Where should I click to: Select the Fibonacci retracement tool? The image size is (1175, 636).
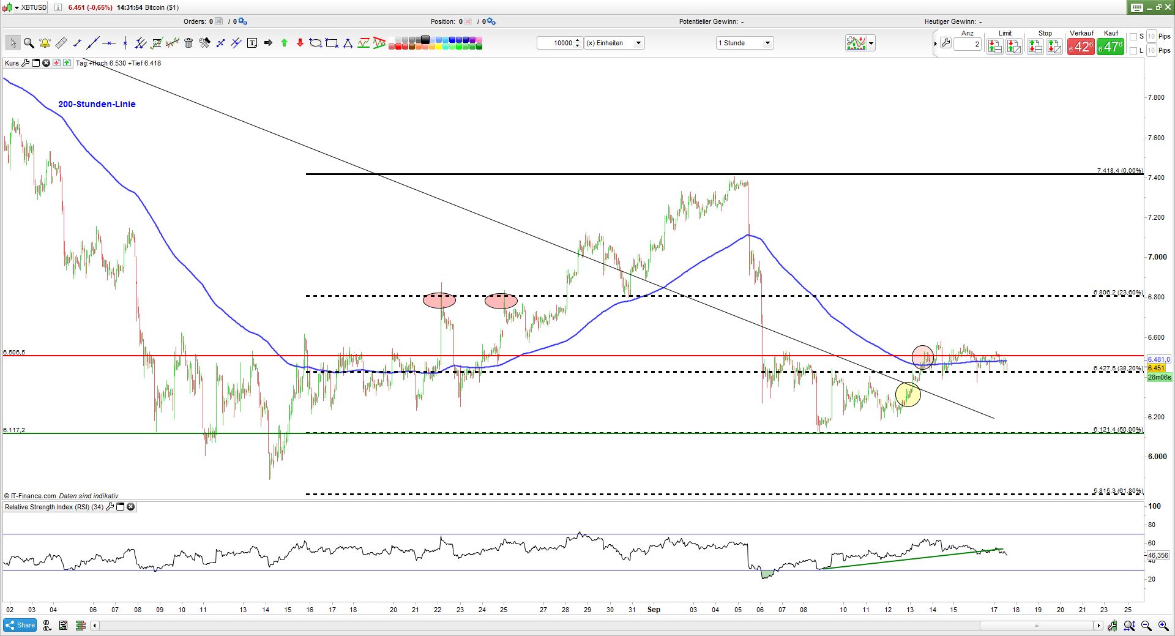coord(157,43)
